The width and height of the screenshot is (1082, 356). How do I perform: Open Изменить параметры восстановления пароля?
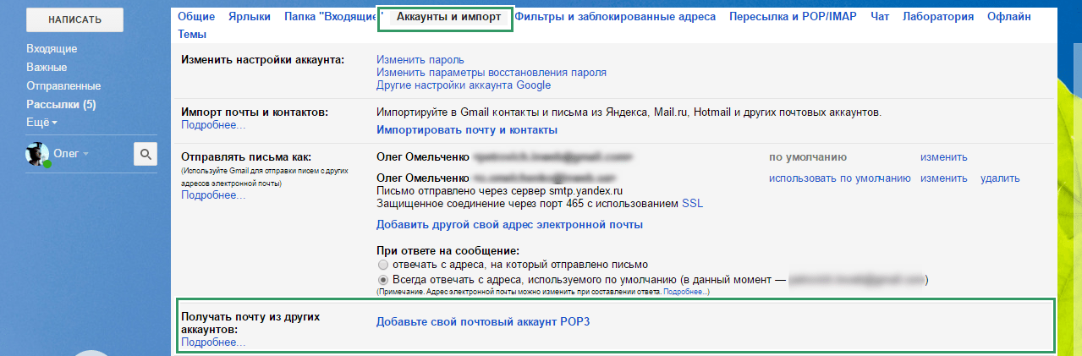(492, 73)
